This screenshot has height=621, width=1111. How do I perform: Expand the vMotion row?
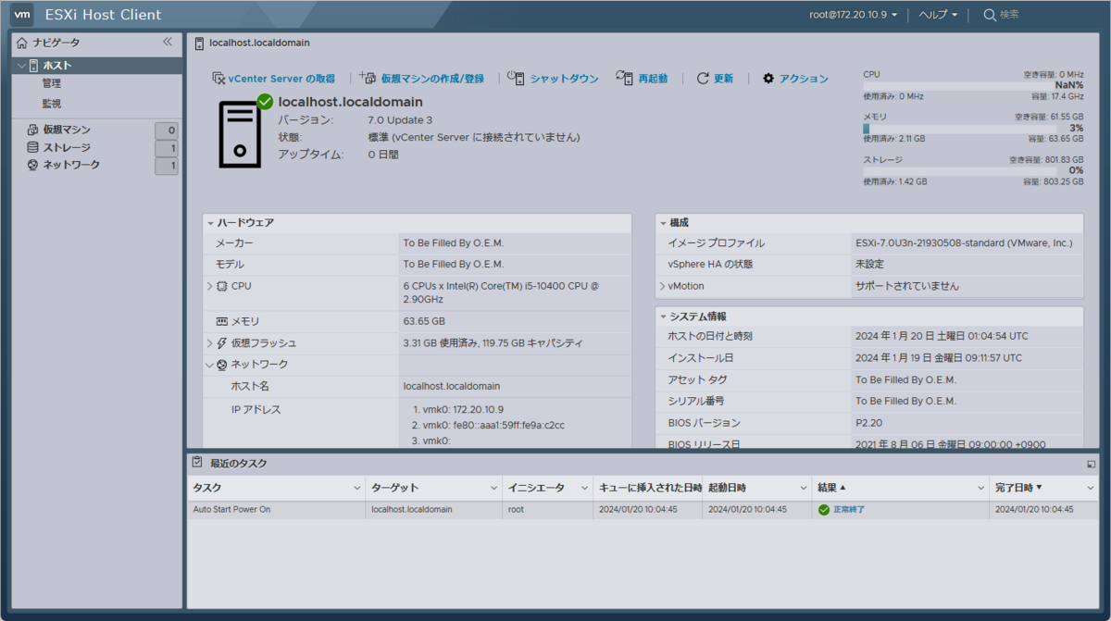(x=662, y=287)
